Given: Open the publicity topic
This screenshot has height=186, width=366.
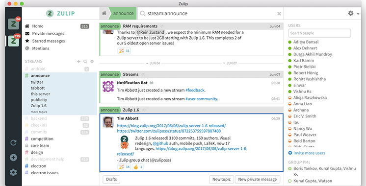Looking at the screenshot, I should tap(39, 100).
